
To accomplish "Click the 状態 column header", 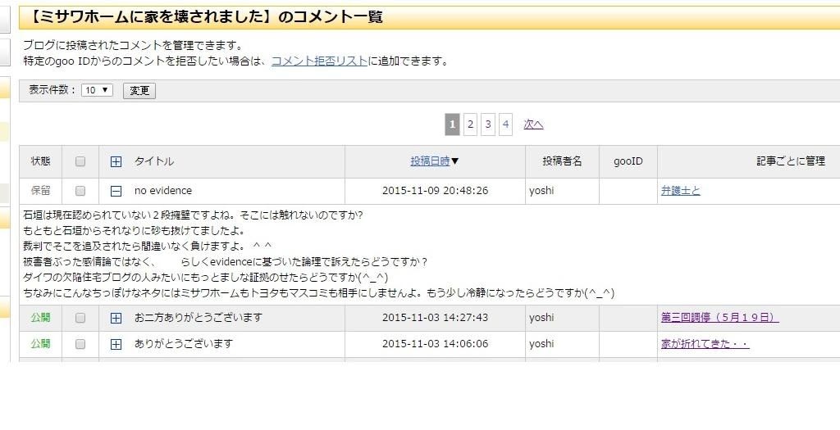I will click(41, 161).
